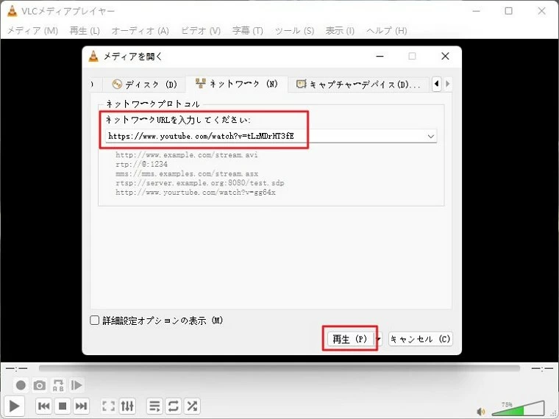Expand the URL history dropdown arrow
The height and width of the screenshot is (419, 559).
tap(431, 136)
